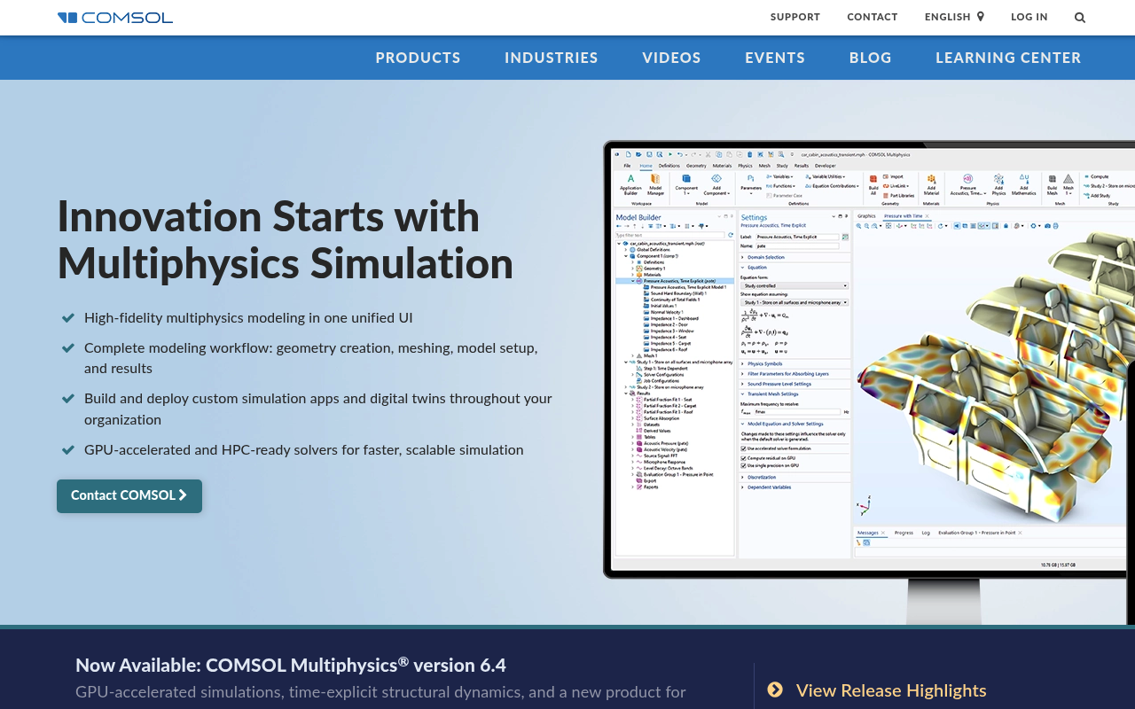This screenshot has height=709, width=1135.
Task: Click the circled arrow beside View Release Highlights
Action: point(775,690)
